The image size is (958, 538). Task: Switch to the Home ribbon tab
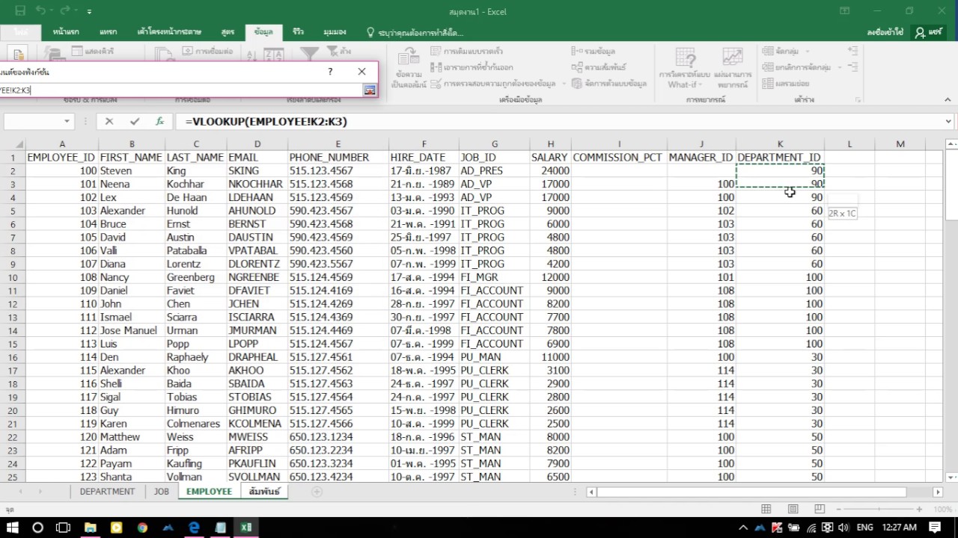point(66,32)
